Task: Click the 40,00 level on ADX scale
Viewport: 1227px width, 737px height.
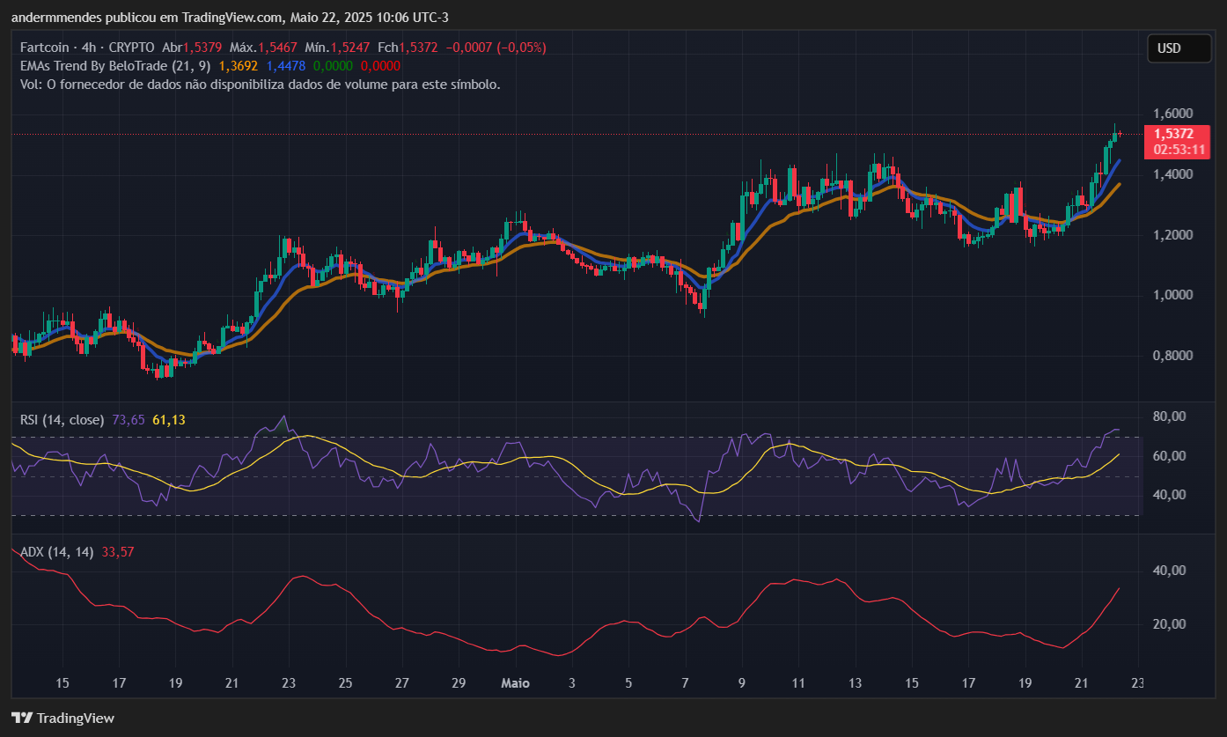Action: (x=1172, y=571)
